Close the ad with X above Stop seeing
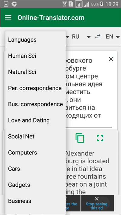The image size is (121, 215). [97, 199]
